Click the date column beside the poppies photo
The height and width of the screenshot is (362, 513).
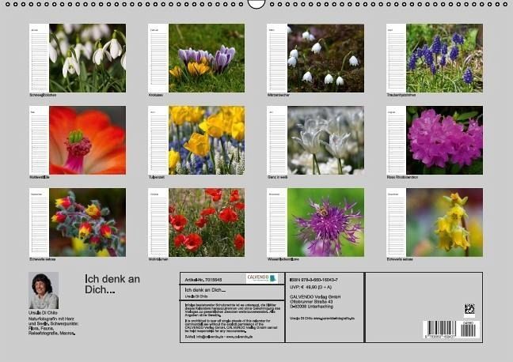[x=158, y=222]
